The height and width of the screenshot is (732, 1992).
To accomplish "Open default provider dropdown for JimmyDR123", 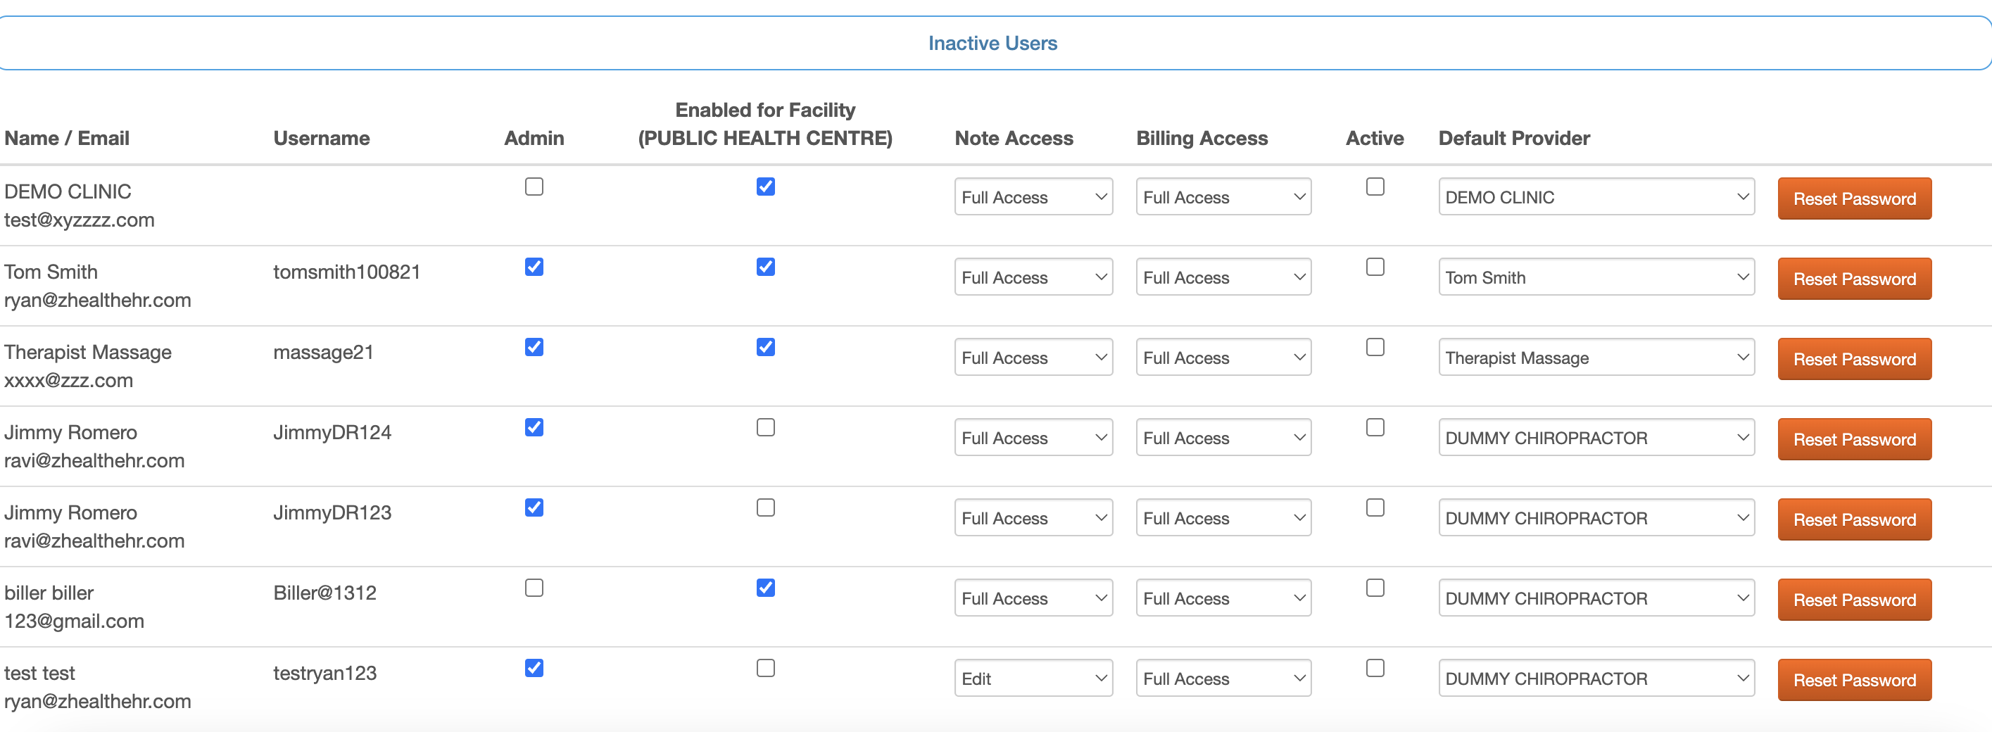I will (x=1596, y=519).
